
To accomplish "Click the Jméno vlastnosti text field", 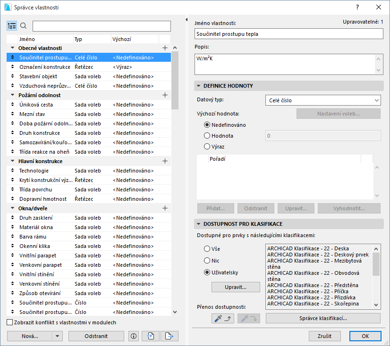I will click(289, 34).
